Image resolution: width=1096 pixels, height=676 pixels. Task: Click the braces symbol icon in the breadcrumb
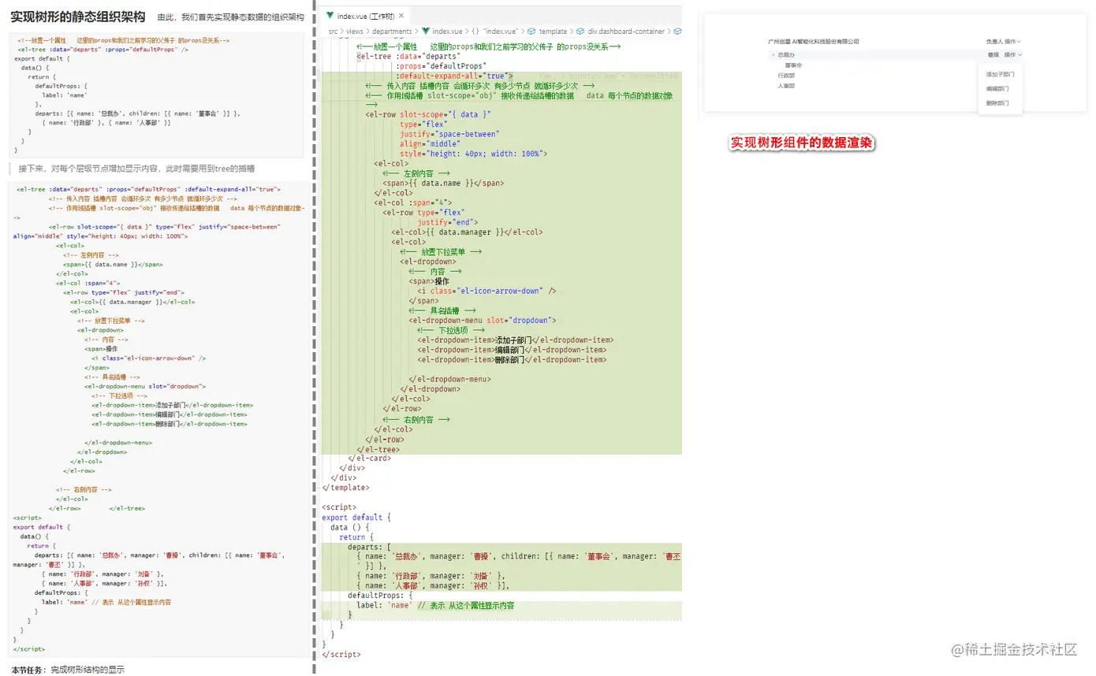click(x=475, y=32)
